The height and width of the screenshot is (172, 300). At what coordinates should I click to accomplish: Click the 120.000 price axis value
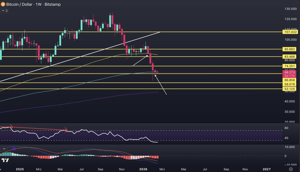click(290, 19)
